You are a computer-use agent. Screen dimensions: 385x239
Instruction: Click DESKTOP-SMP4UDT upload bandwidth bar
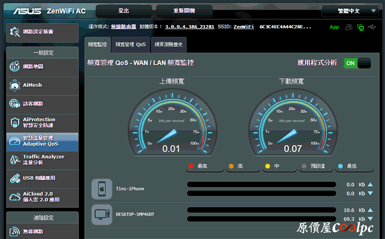[261, 210]
